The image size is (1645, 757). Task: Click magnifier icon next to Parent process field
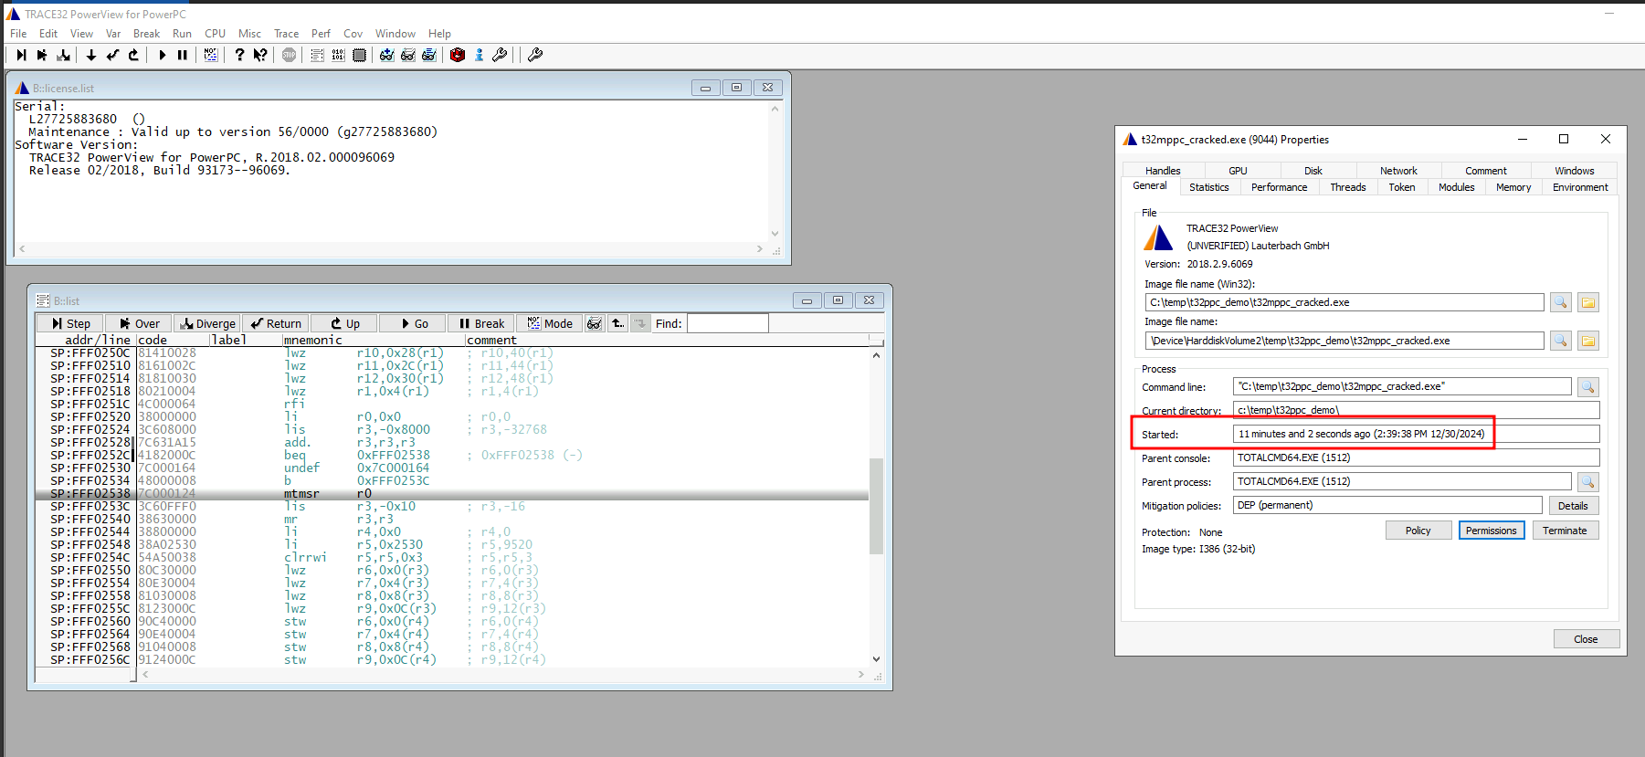coord(1588,481)
